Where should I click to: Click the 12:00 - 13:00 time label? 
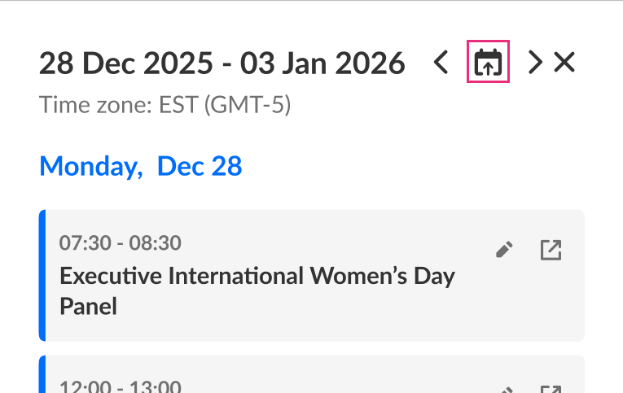(x=121, y=387)
